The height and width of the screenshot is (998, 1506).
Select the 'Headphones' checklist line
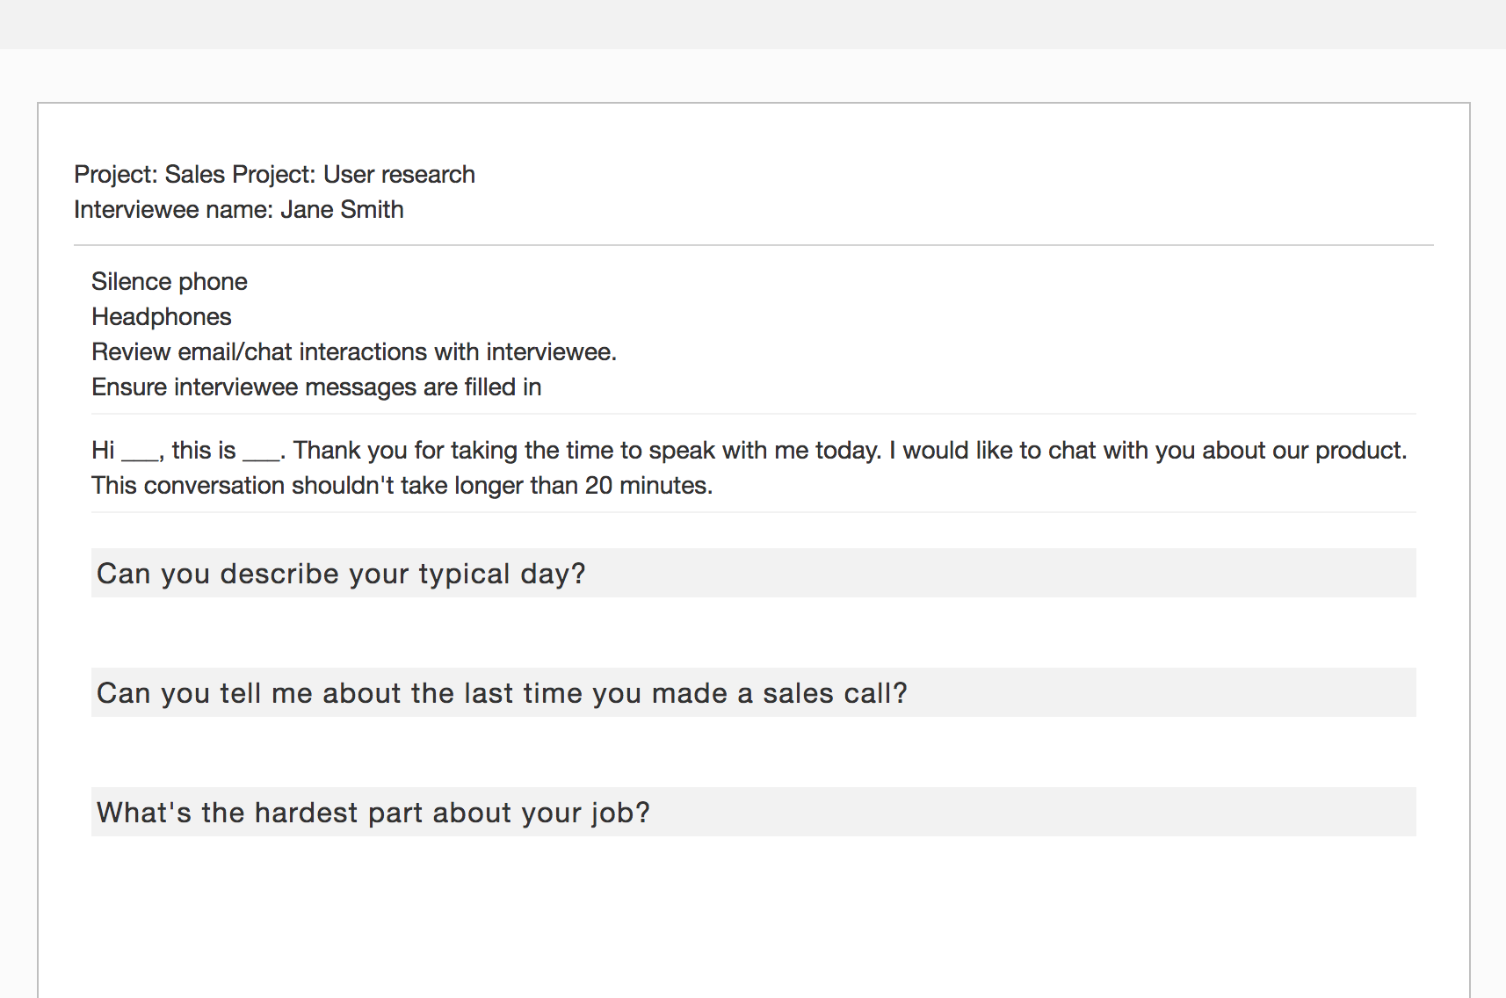pyautogui.click(x=162, y=316)
